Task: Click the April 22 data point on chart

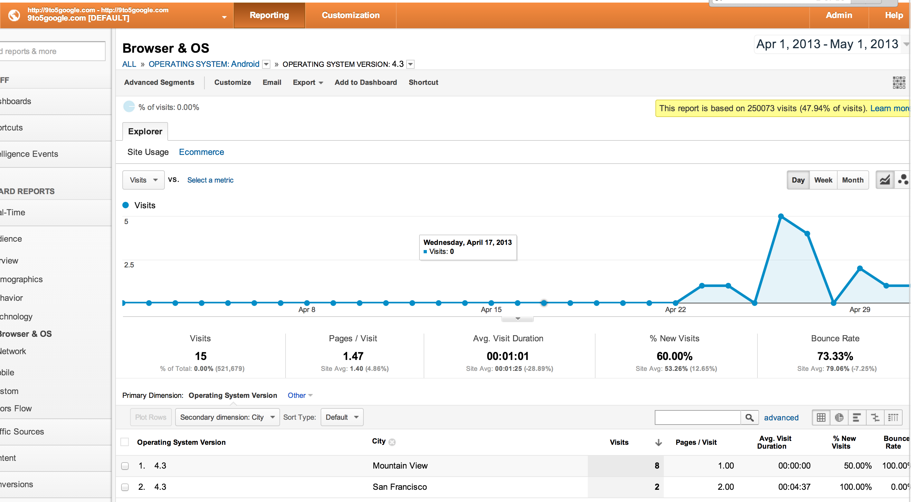Action: [675, 302]
